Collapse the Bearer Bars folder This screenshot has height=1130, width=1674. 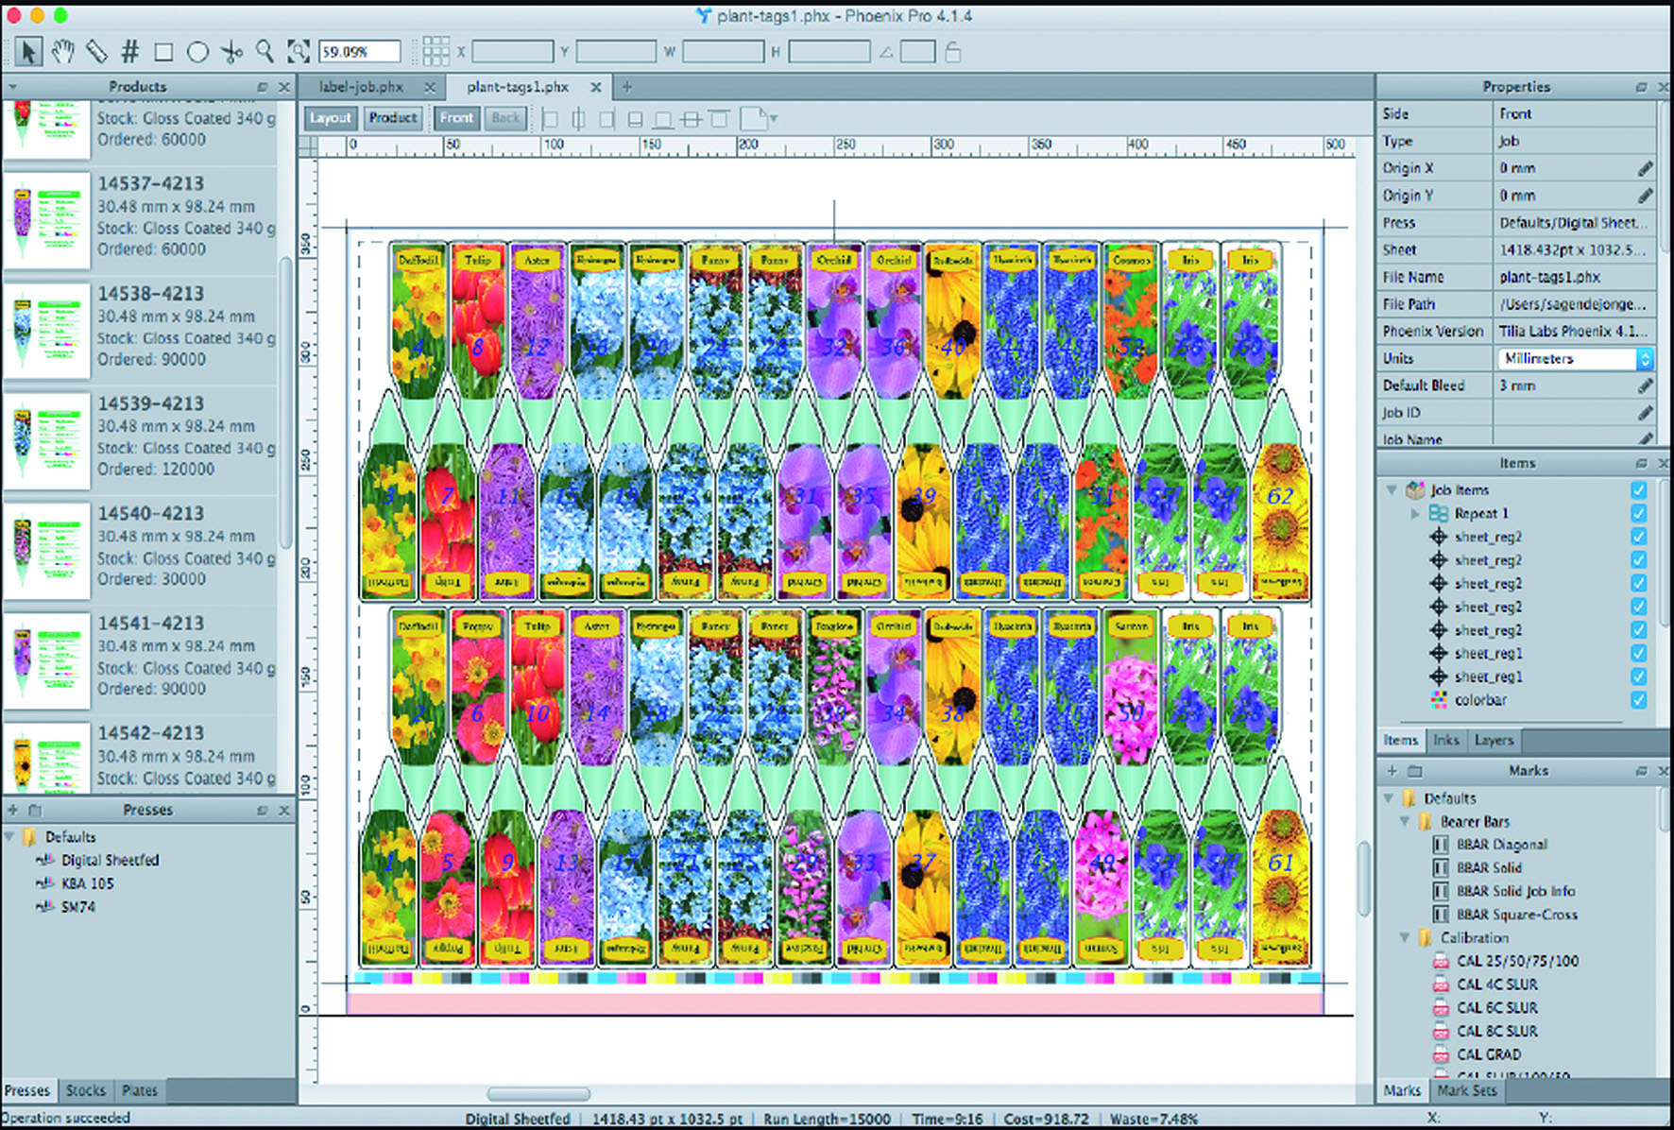pos(1405,822)
